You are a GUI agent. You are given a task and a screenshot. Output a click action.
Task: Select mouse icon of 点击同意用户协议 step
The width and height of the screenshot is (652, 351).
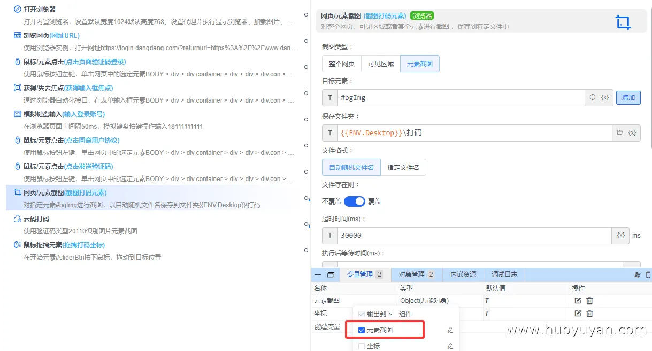pyautogui.click(x=18, y=140)
